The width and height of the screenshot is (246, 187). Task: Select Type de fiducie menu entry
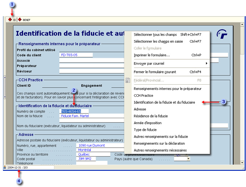pos(167,130)
